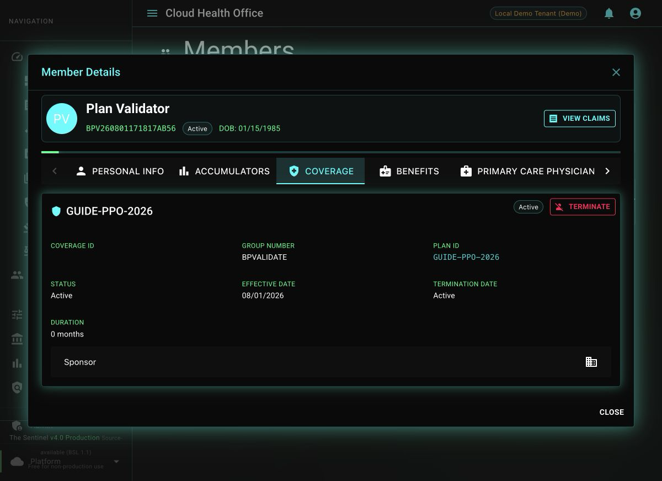Click the Benefits medical card icon
The width and height of the screenshot is (662, 481).
click(385, 171)
